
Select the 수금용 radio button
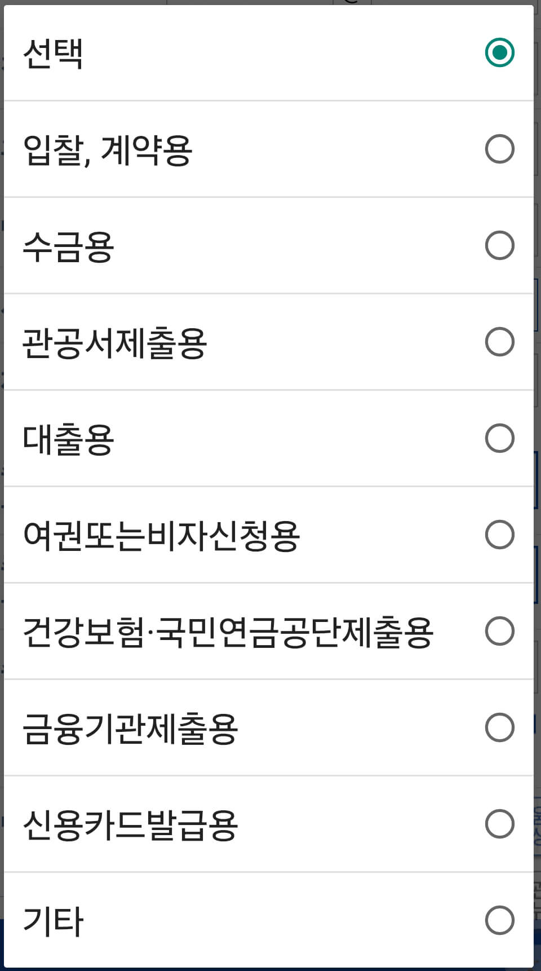click(499, 245)
